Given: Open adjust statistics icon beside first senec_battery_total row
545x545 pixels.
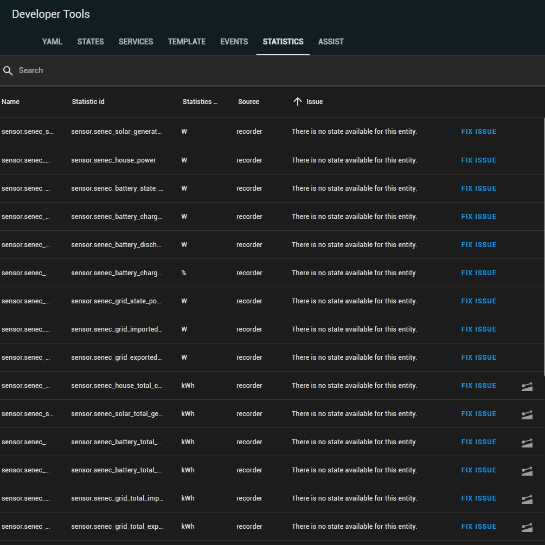Looking at the screenshot, I should tap(527, 443).
